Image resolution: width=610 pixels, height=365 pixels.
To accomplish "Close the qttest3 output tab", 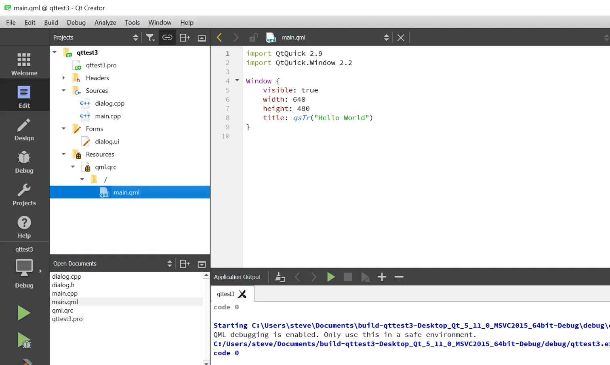I will pyautogui.click(x=243, y=294).
